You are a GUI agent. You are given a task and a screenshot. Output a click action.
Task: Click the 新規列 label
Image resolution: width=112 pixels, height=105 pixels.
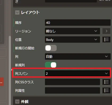[x=20, y=65]
